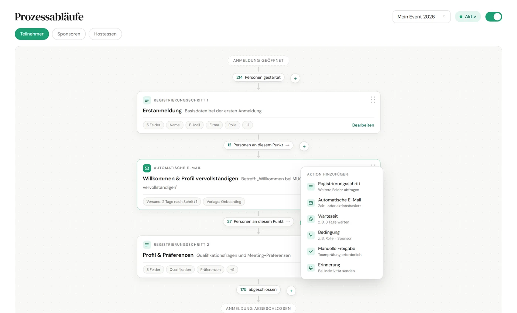Choose Erinnerung from action menu
Image resolution: width=517 pixels, height=313 pixels.
pyautogui.click(x=342, y=268)
